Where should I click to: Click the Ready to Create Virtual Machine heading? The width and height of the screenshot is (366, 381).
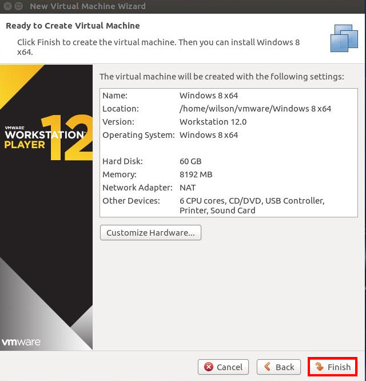click(73, 26)
